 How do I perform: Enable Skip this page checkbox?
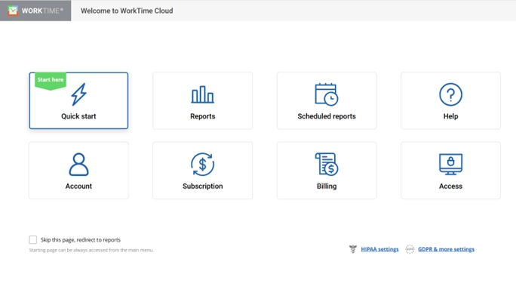click(33, 239)
